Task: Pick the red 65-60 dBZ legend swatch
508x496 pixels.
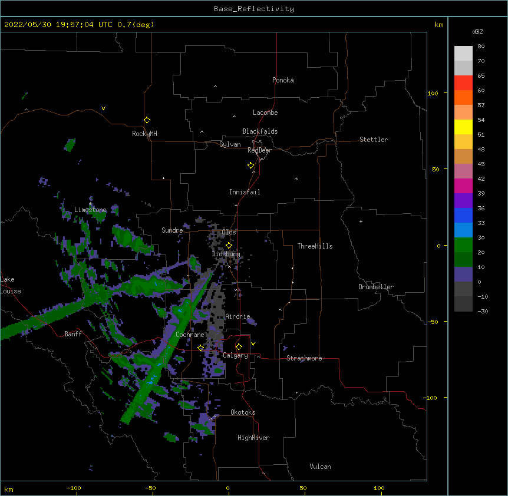Action: click(463, 83)
